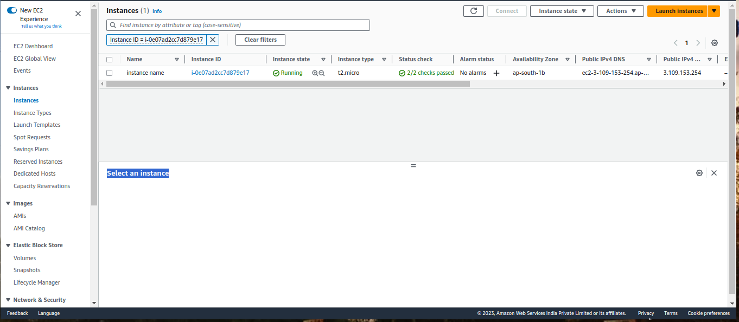
Task: Open the Language footer option
Action: pos(49,313)
